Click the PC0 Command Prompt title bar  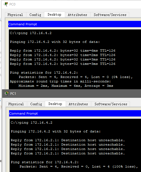point(74,24)
